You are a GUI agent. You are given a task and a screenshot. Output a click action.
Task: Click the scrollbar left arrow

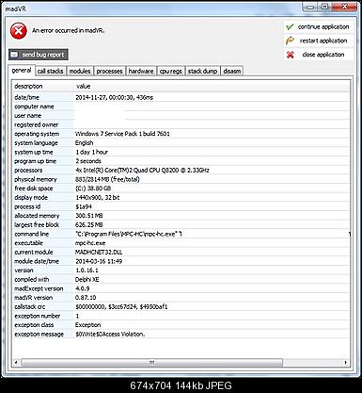(17, 362)
